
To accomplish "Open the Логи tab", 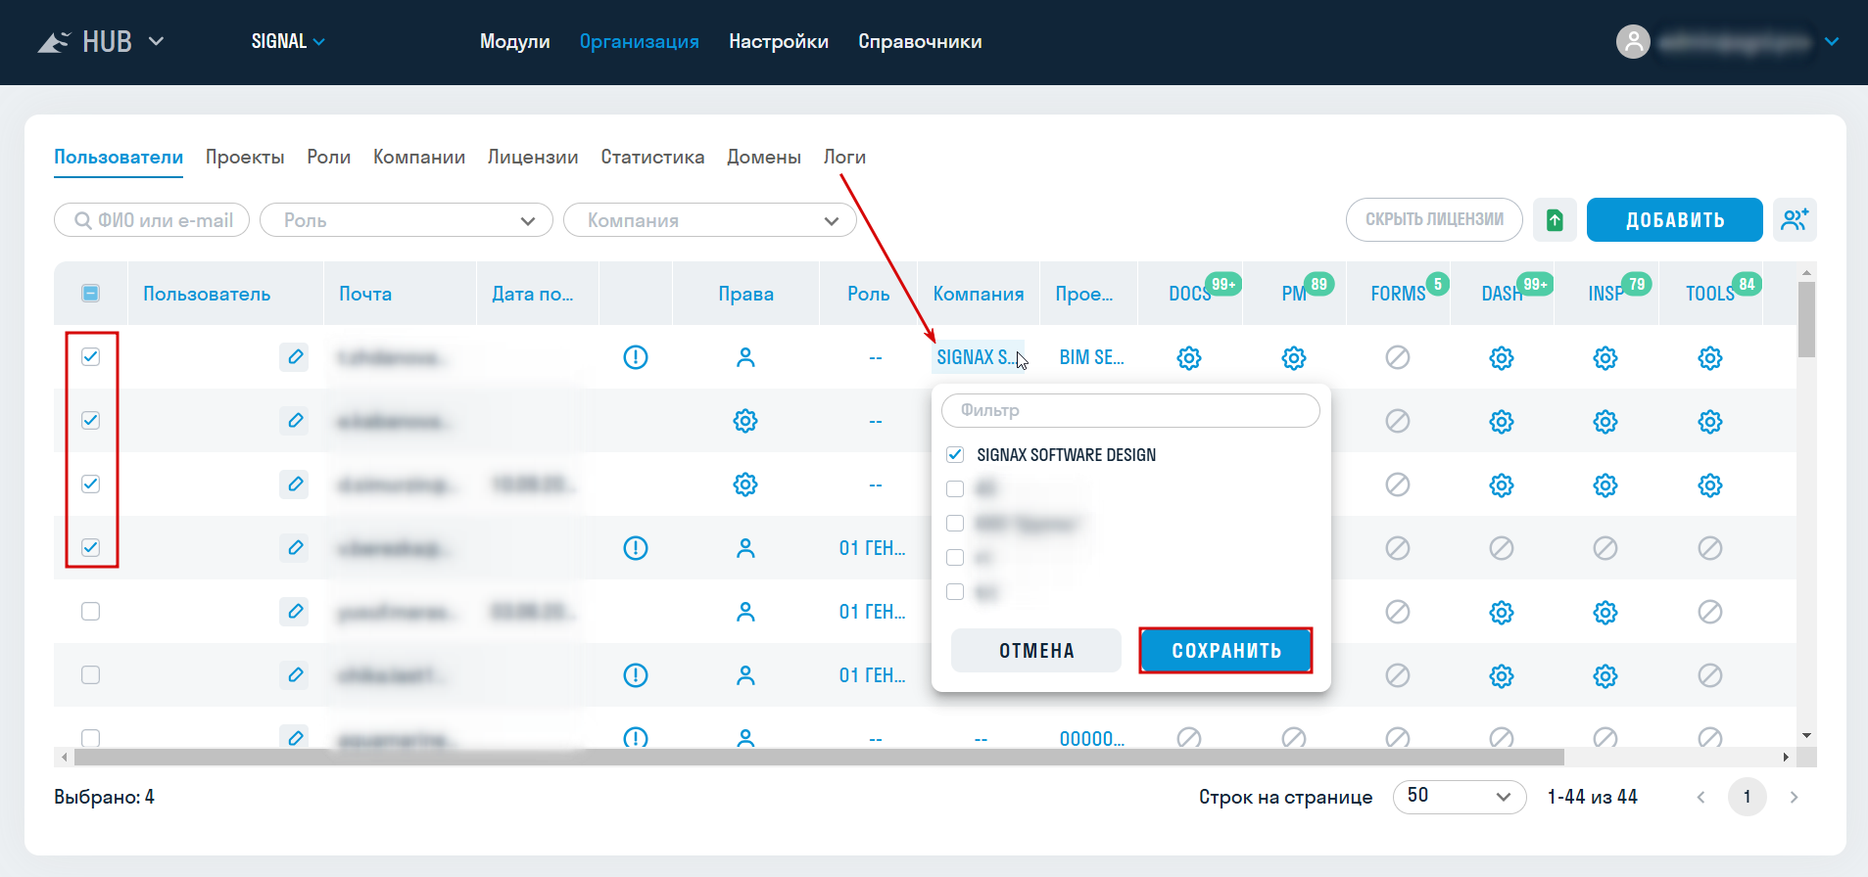I will point(844,157).
